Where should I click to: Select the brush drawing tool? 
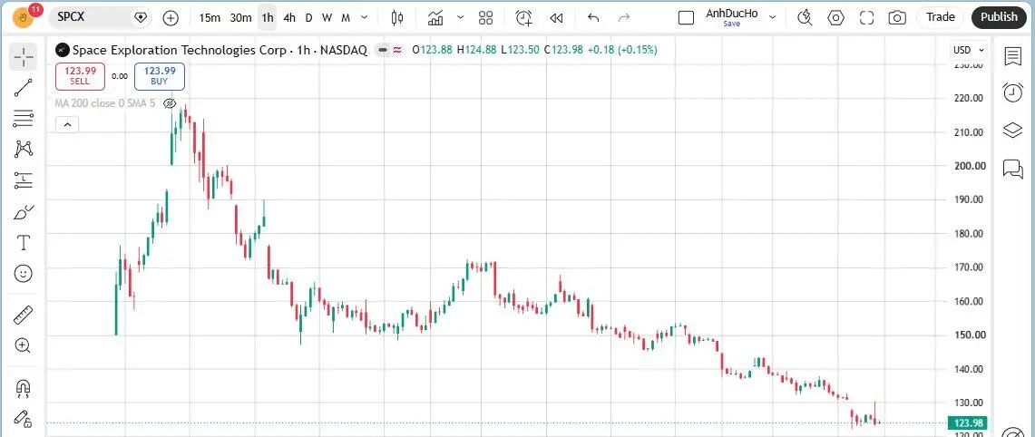(x=24, y=212)
